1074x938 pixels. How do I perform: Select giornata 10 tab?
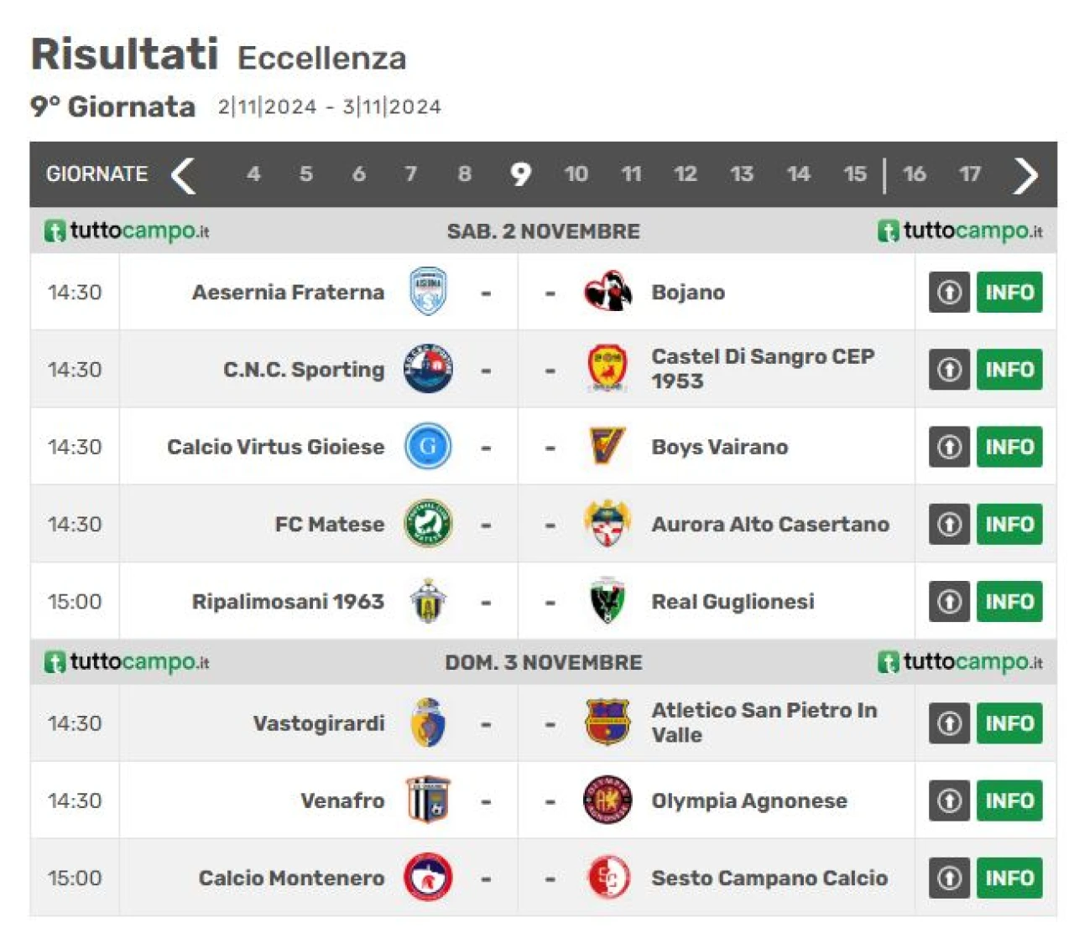tap(576, 174)
